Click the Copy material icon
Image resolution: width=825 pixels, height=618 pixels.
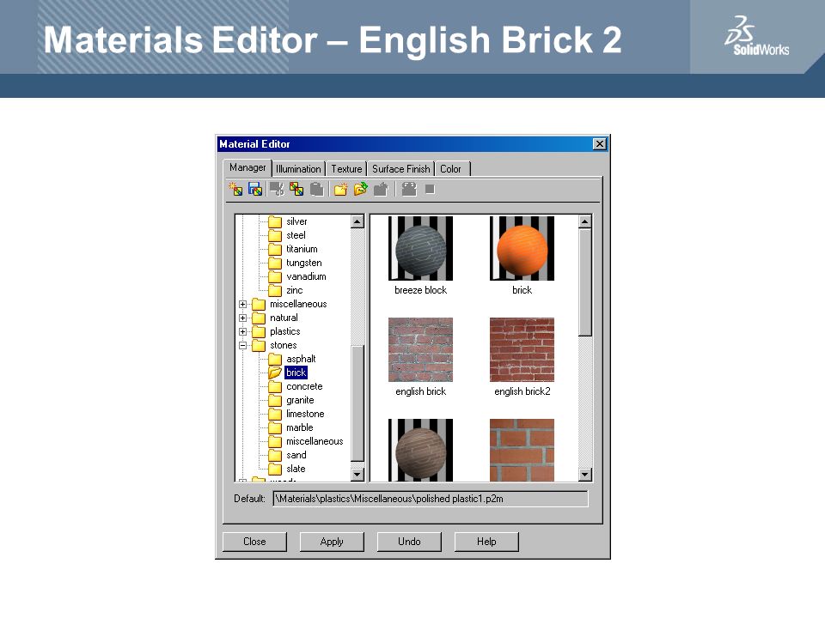296,189
